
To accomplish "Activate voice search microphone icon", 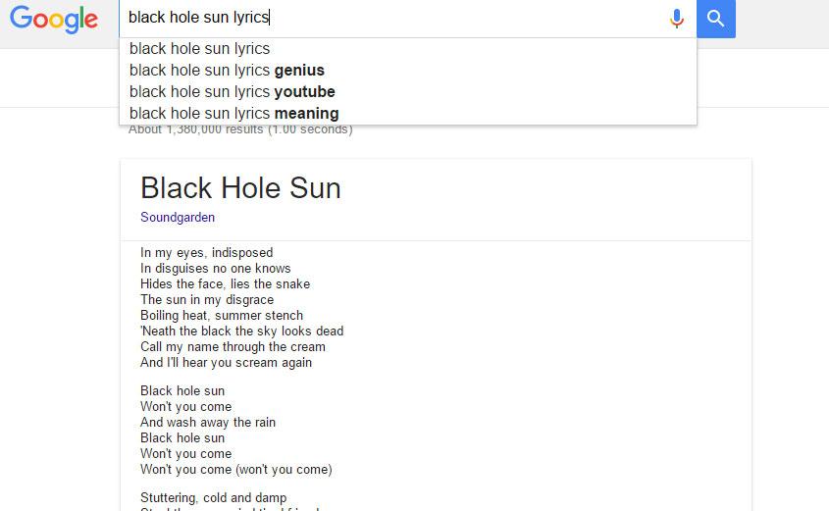I will coord(676,19).
